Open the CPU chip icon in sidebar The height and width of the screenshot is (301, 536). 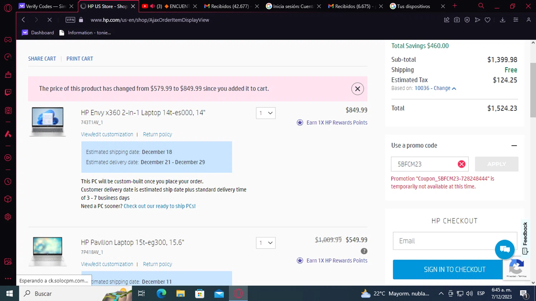click(x=8, y=110)
